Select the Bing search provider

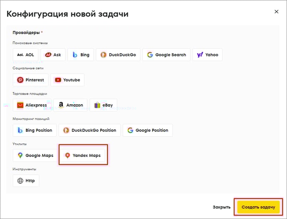tap(81, 55)
